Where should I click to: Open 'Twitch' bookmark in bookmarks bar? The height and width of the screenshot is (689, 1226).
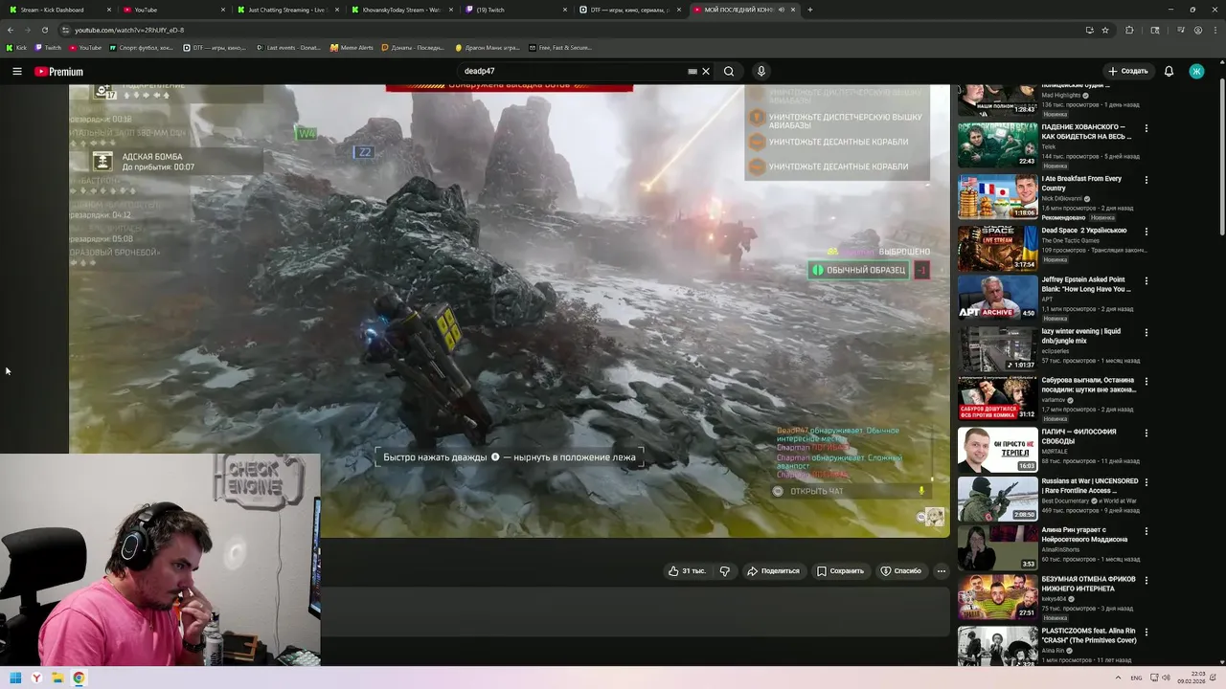[48, 47]
